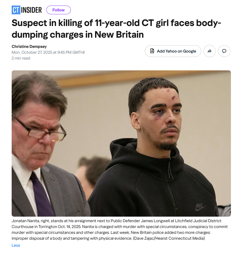Click the blue CT square logo
Screen dimensions: 242x254
[16, 10]
